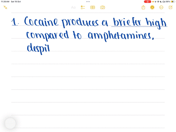Add a table with the table icon

click(x=92, y=7)
